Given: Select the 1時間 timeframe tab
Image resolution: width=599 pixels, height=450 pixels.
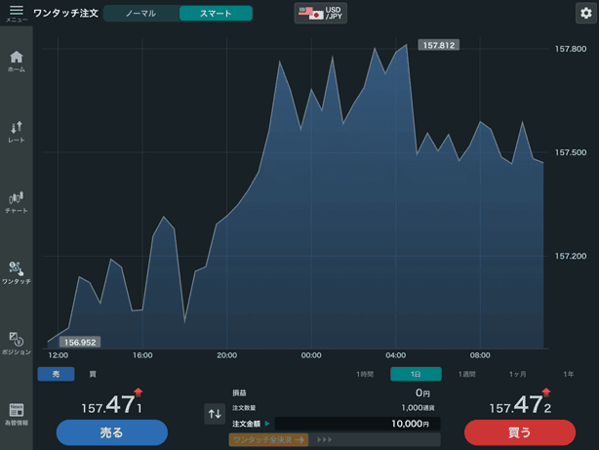Looking at the screenshot, I should (364, 374).
